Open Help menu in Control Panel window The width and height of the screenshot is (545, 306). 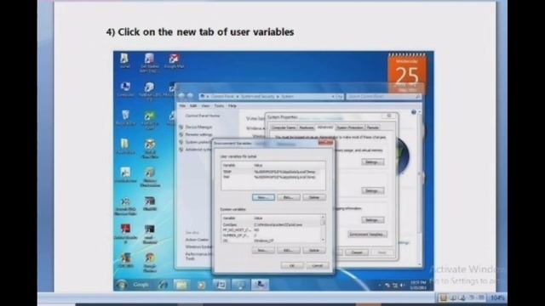pos(232,105)
